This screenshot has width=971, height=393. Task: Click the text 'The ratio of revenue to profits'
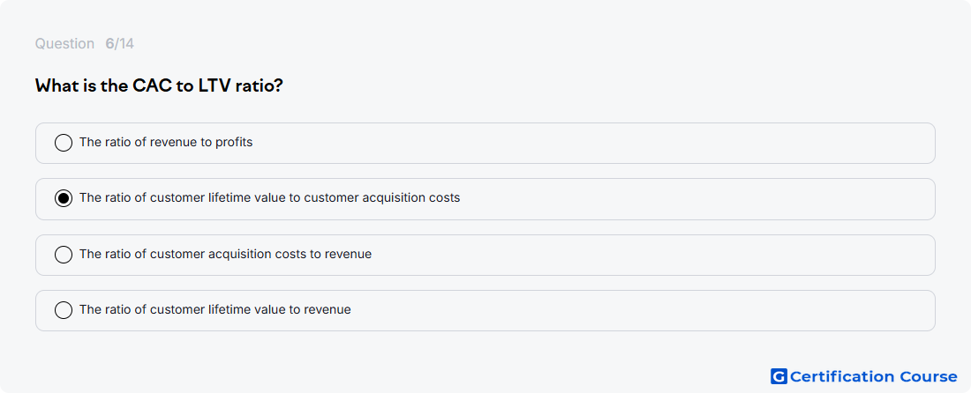click(166, 142)
